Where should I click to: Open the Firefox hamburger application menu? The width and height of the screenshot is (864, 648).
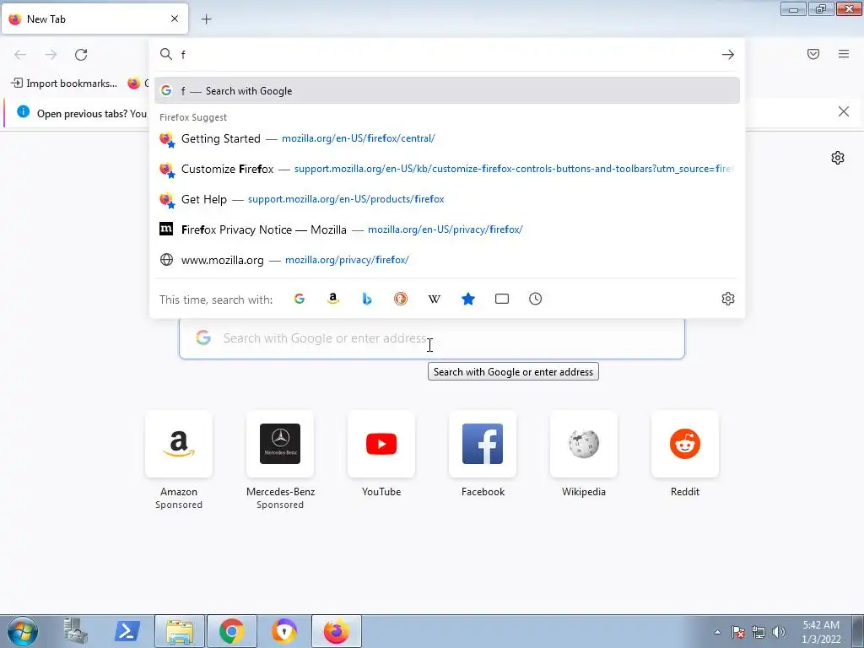844,54
